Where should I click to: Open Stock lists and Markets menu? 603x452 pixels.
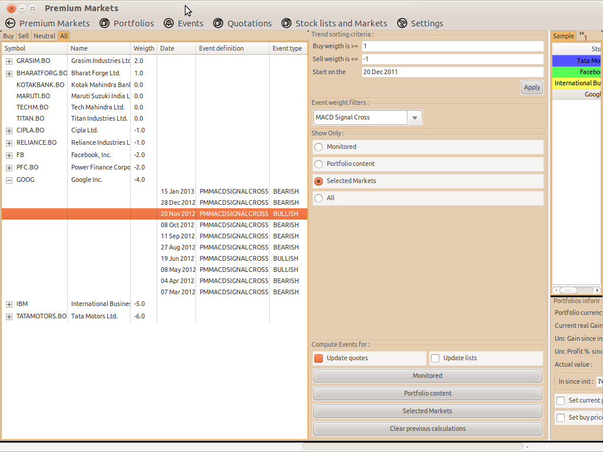click(x=341, y=24)
